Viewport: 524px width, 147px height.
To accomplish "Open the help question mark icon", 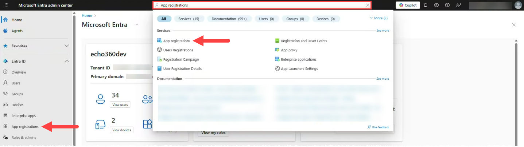I will 447,5.
